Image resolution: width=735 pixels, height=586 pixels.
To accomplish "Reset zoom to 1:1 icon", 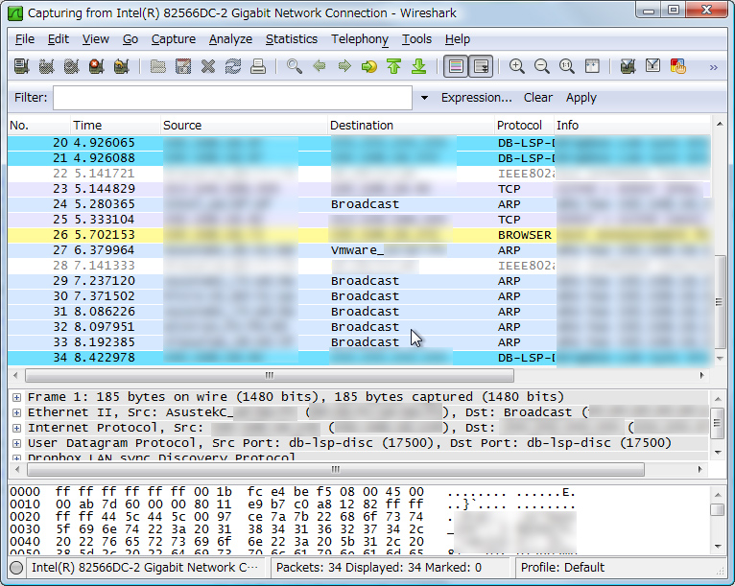I will pyautogui.click(x=567, y=66).
